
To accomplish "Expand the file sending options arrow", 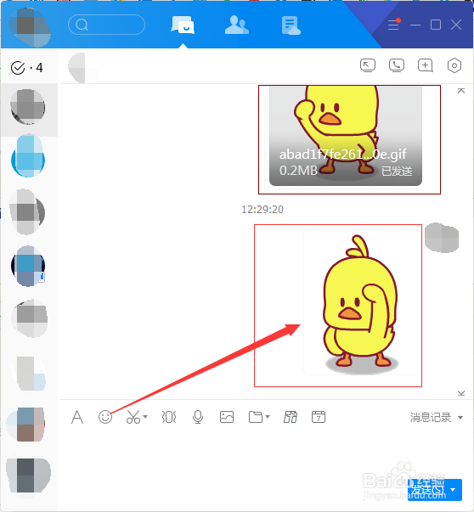I will pos(268,417).
